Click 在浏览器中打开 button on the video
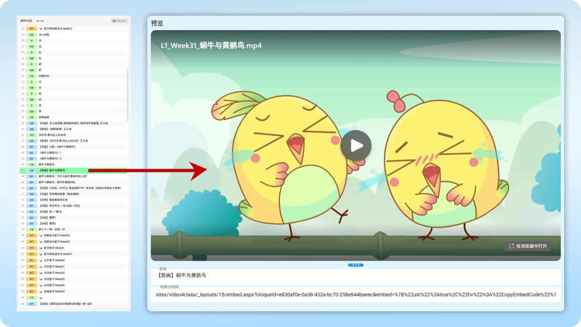581x327 pixels. [x=528, y=246]
